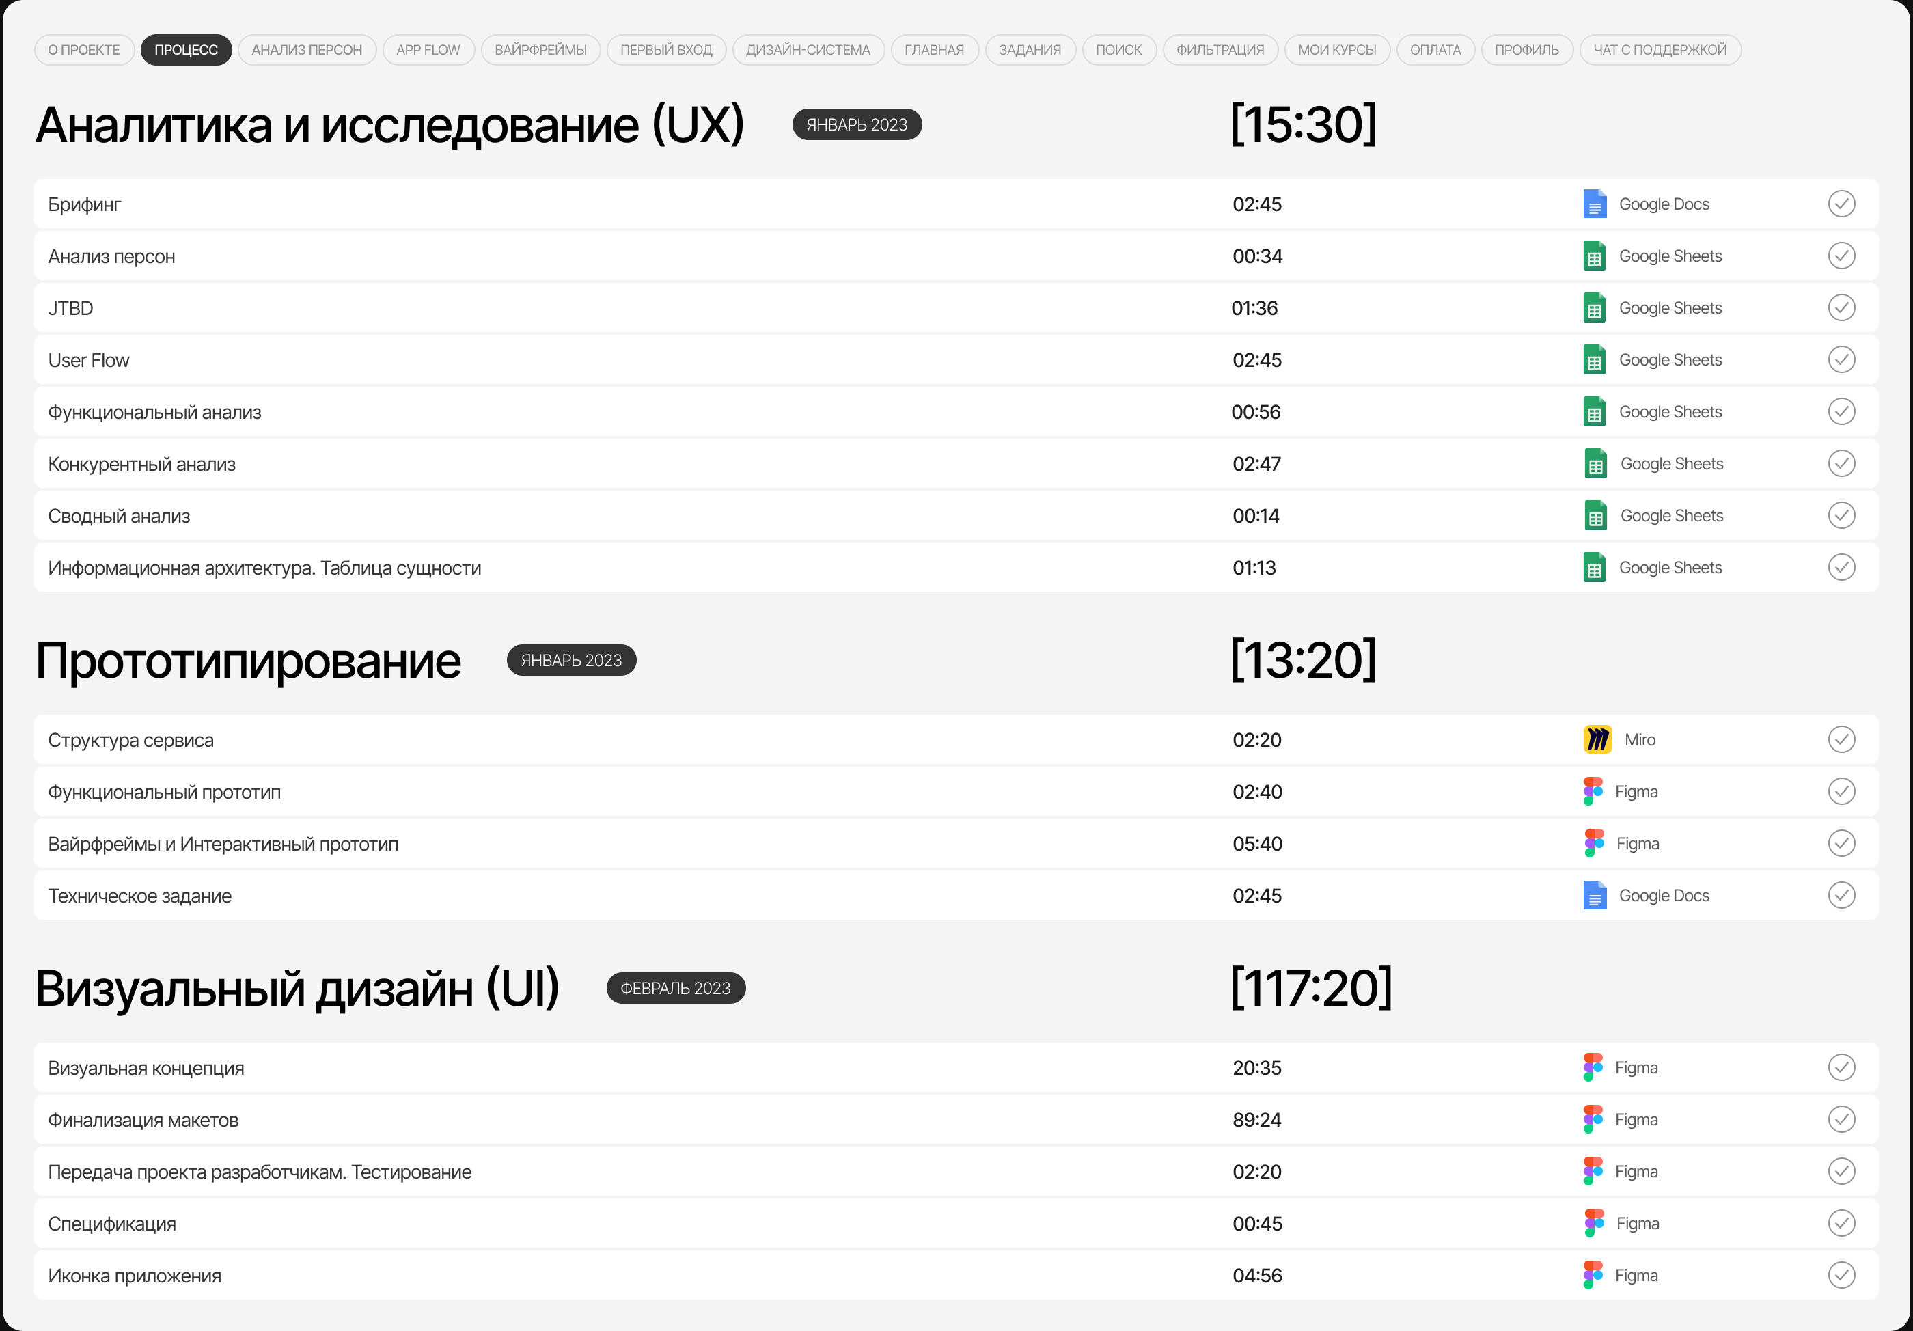Click the Google Docs icon in Техническое задание row
Image resolution: width=1913 pixels, height=1331 pixels.
pos(1594,896)
